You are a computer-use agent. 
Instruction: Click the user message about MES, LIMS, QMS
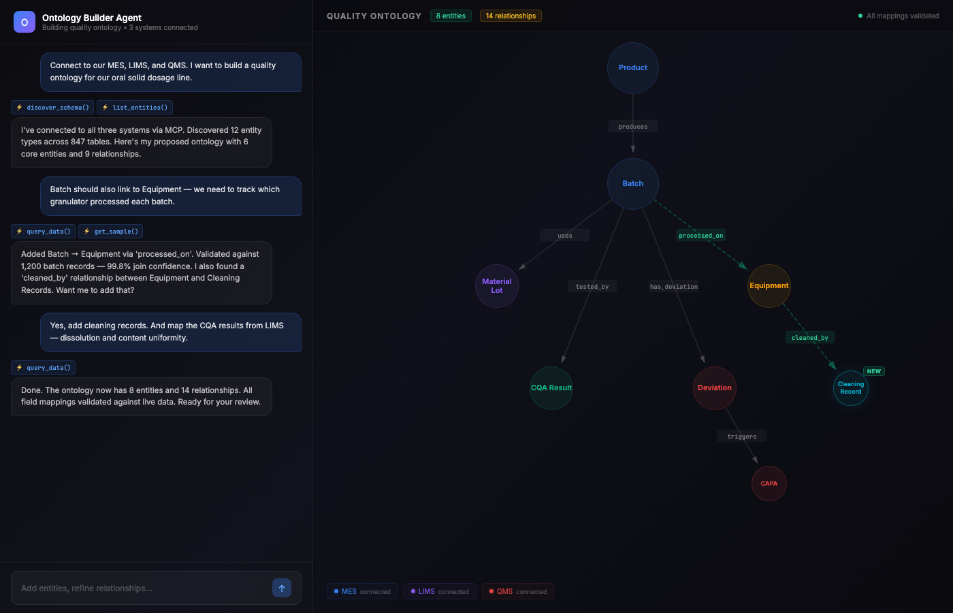point(171,72)
